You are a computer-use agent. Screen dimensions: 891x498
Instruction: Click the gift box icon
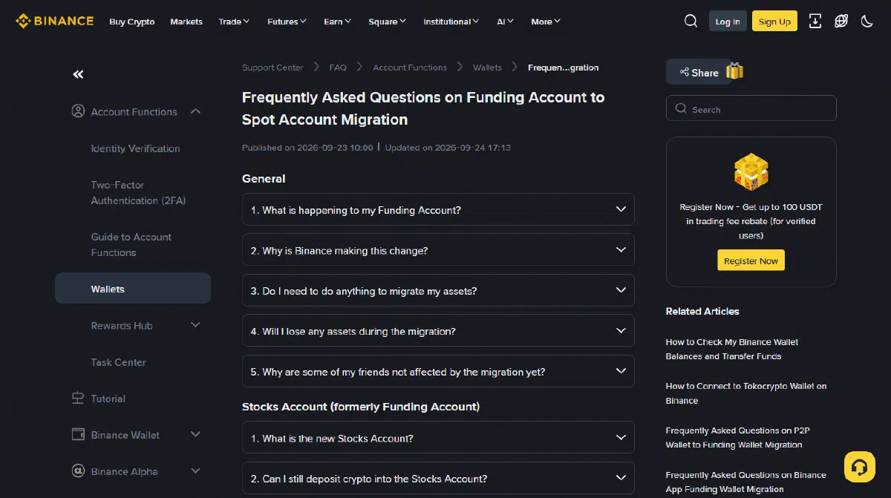(734, 71)
